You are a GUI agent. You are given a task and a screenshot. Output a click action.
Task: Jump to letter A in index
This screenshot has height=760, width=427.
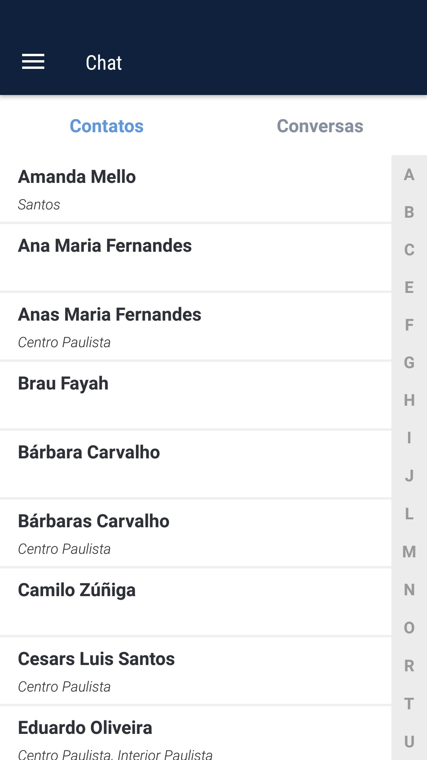(409, 175)
